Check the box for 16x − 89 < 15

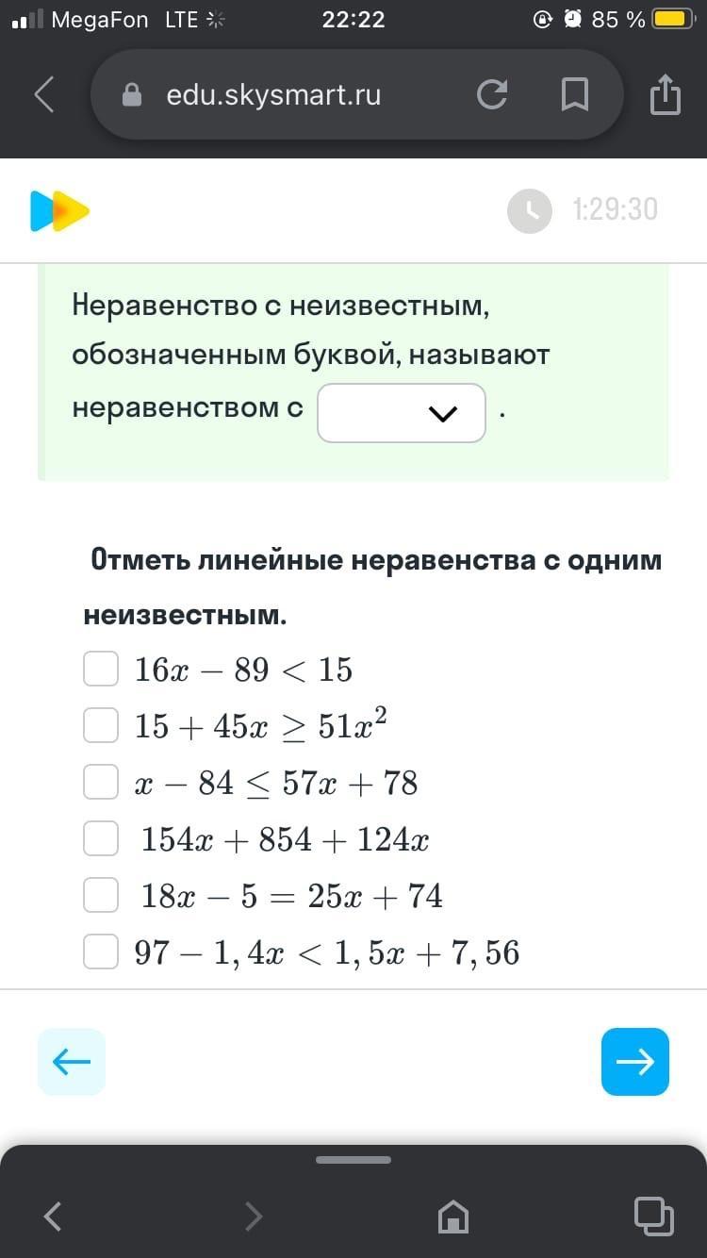[x=101, y=669]
